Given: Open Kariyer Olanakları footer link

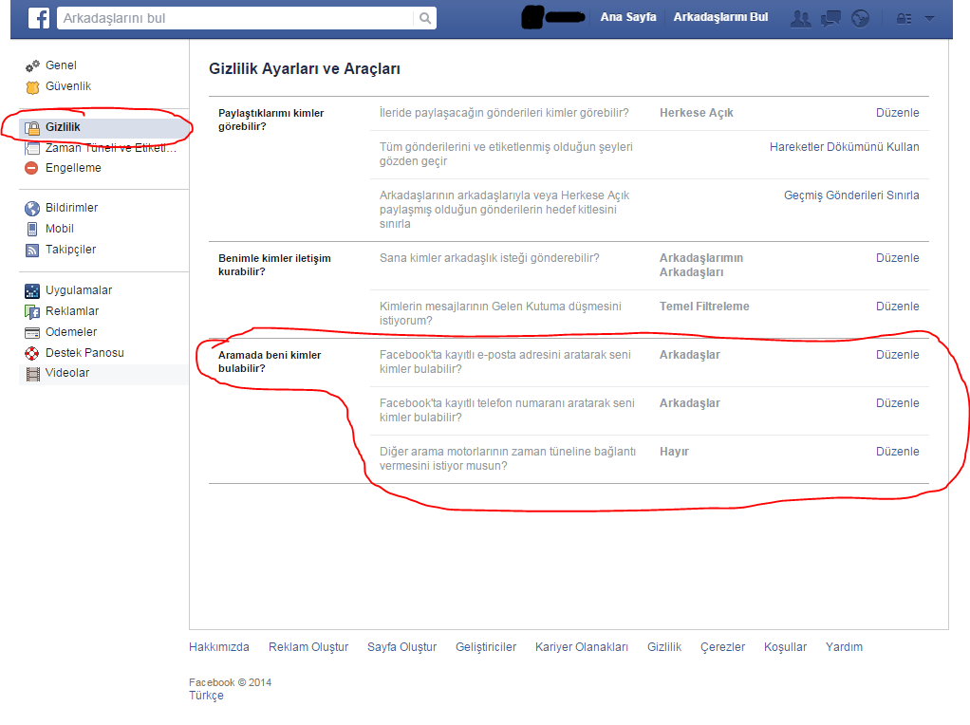Looking at the screenshot, I should [582, 647].
